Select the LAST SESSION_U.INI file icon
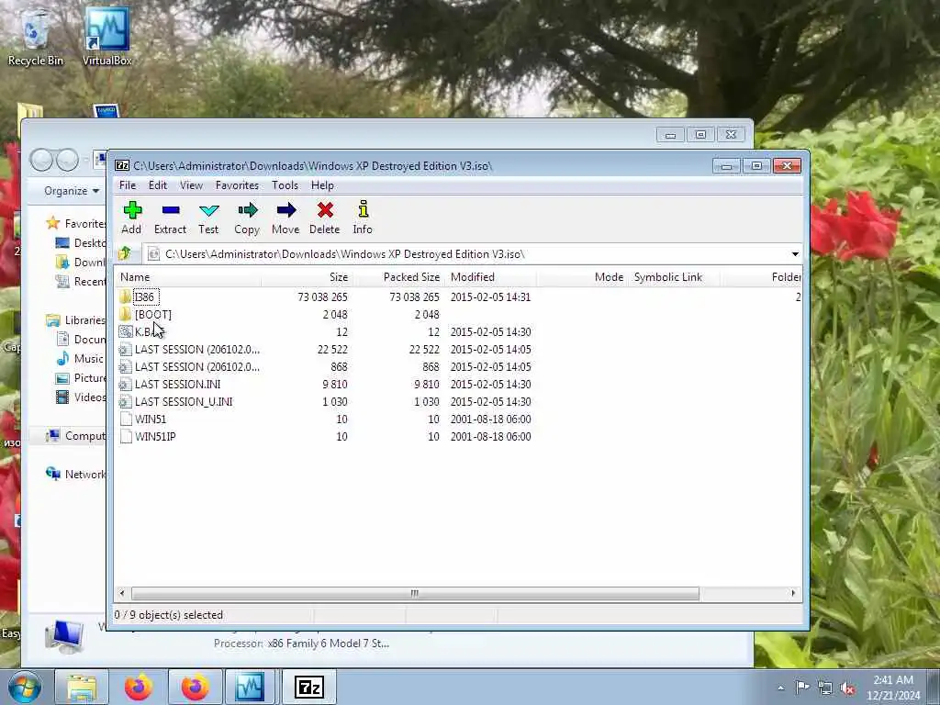This screenshot has height=705, width=940. [x=125, y=402]
